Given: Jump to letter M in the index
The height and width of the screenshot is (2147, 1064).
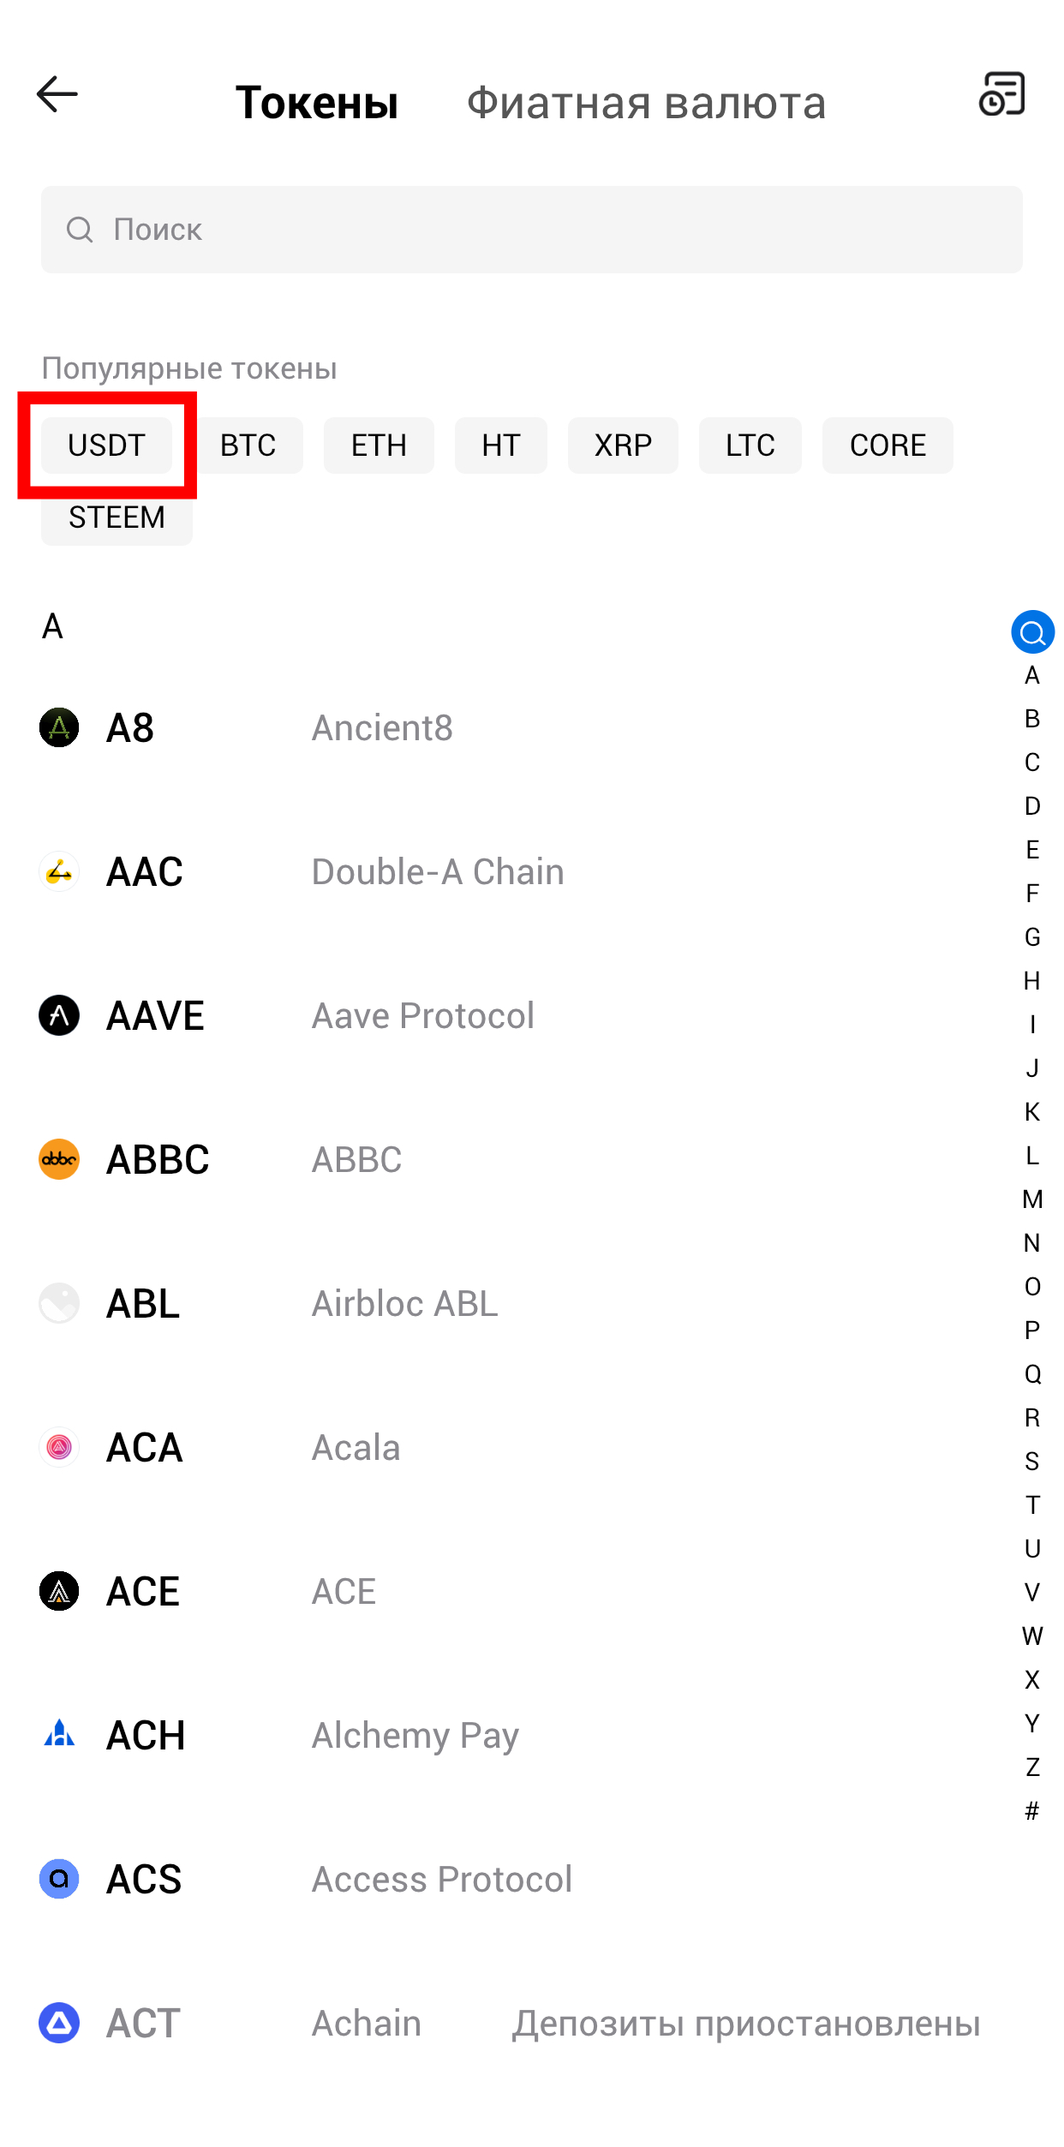Looking at the screenshot, I should click(1032, 1199).
